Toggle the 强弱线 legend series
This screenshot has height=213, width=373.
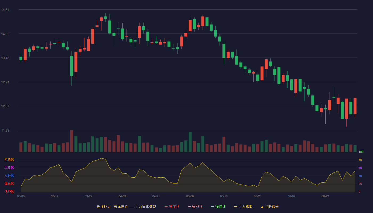click(195, 207)
